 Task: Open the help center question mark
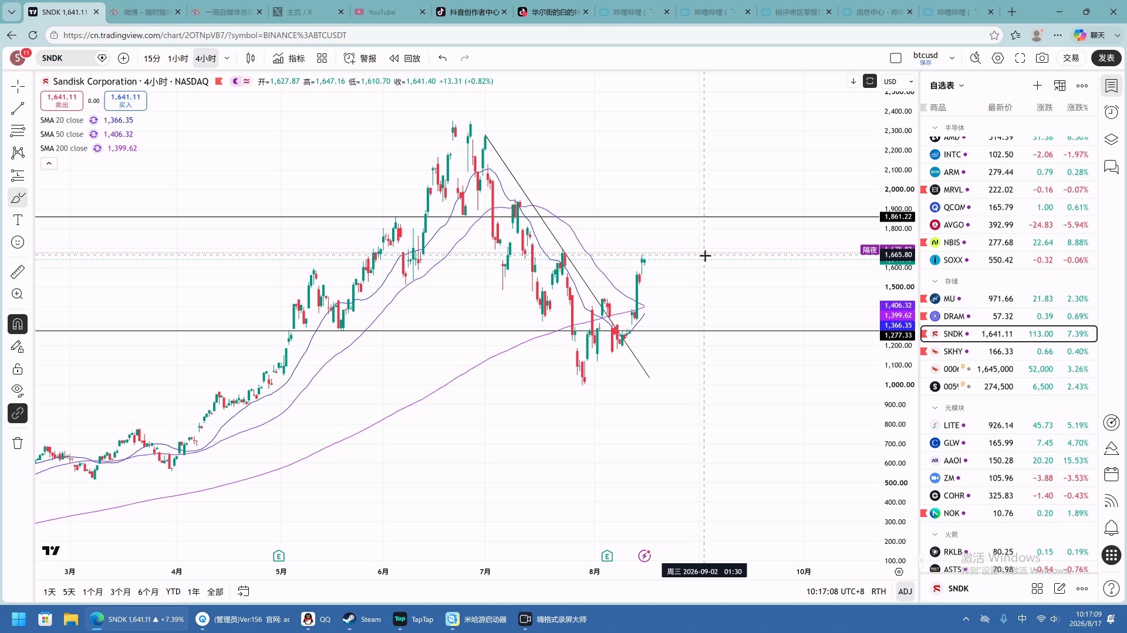[1111, 588]
